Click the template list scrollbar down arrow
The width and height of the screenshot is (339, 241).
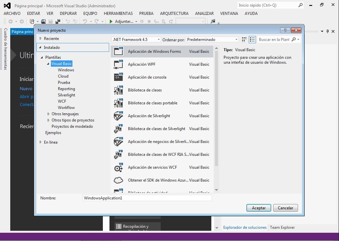pos(216,190)
